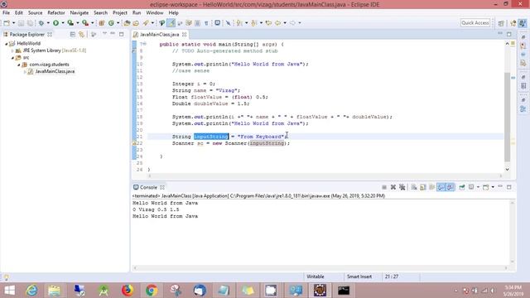Open the Run button dropdown arrow

tap(63, 23)
